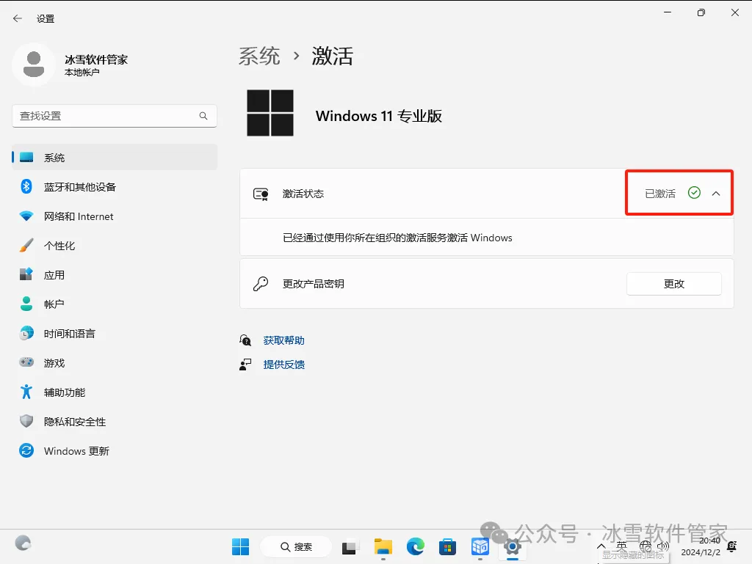Open 游戏 settings

point(114,363)
